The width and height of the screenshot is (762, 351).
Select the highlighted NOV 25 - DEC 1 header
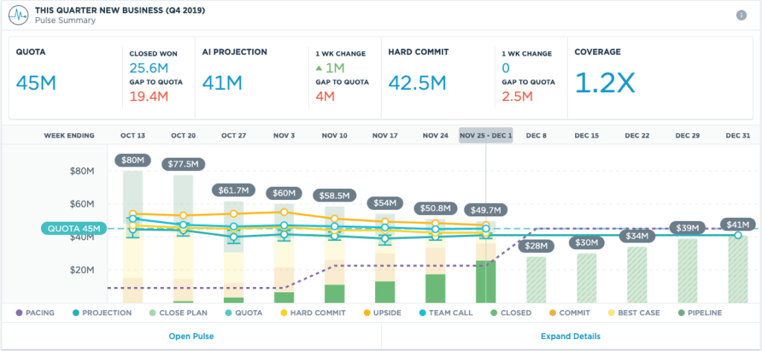[x=486, y=135]
